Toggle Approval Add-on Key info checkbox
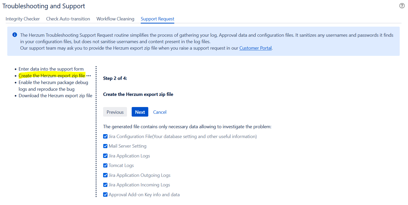 click(105, 195)
